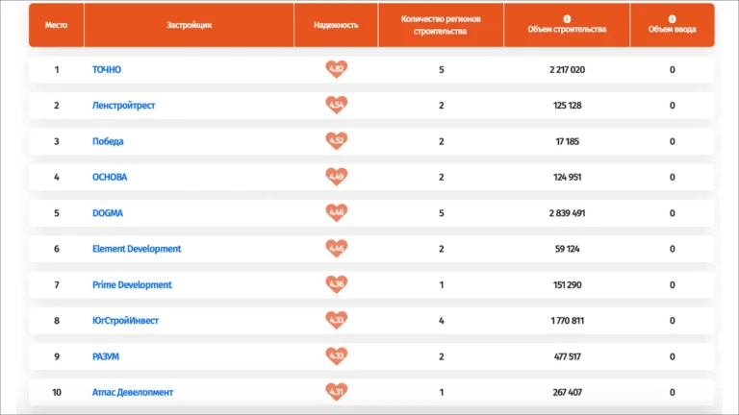Sort by the Надежность column header
Viewport: 739px width, 415px height.
[336, 25]
